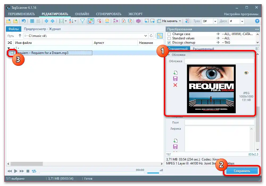The image size is (266, 186).
Task: Move file down using the blue down arrow
Action: point(46,21)
